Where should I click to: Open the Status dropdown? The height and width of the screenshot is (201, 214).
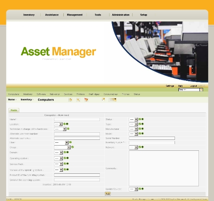133,119
